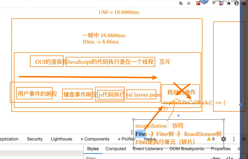Open the red extension icon in toolbar
This screenshot has width=248, height=159.
pyautogui.click(x=198, y=3)
